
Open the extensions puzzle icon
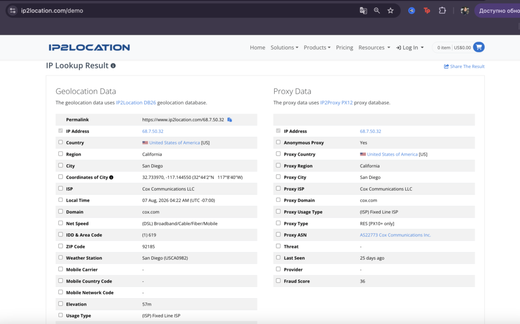[x=442, y=11]
